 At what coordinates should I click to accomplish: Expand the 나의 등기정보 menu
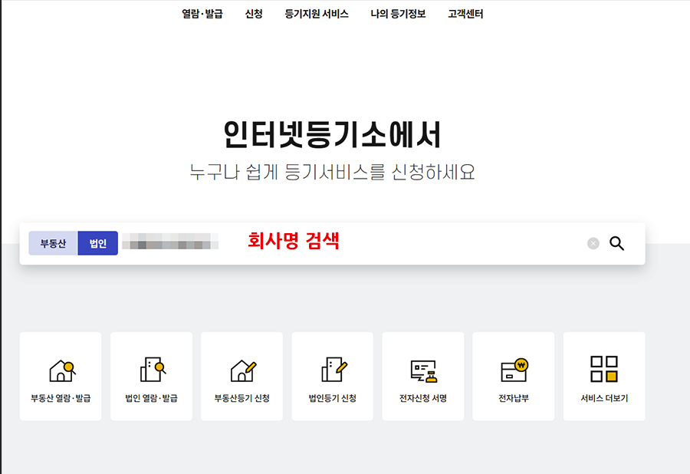[x=398, y=14]
